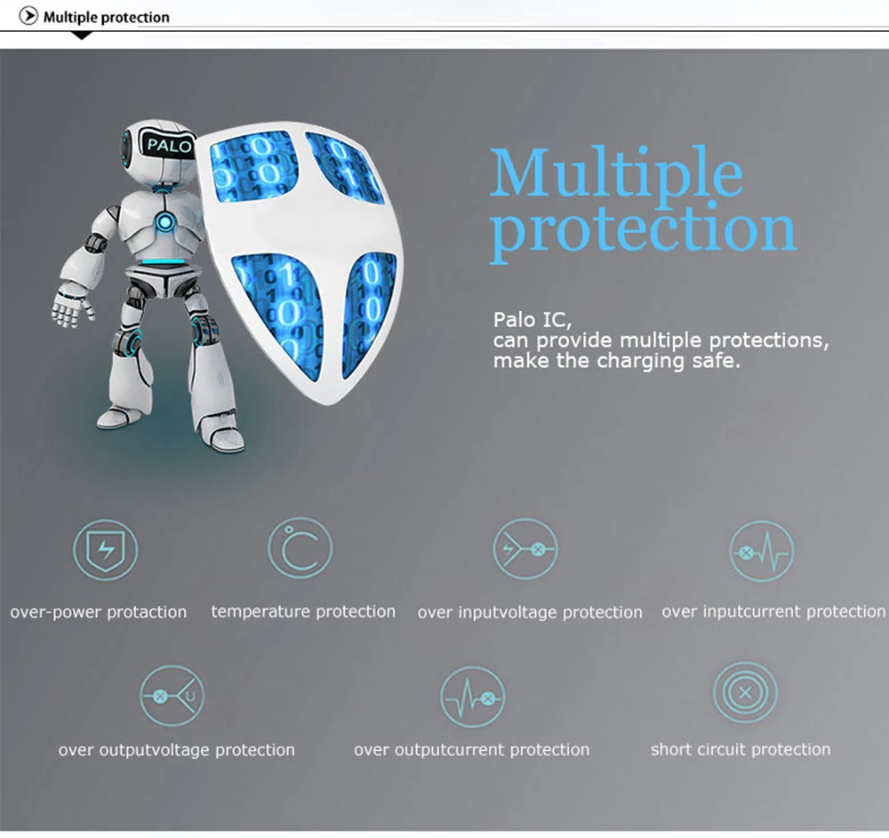Click the 'over outputcurrent protection' label
The height and width of the screenshot is (838, 889).
472,750
